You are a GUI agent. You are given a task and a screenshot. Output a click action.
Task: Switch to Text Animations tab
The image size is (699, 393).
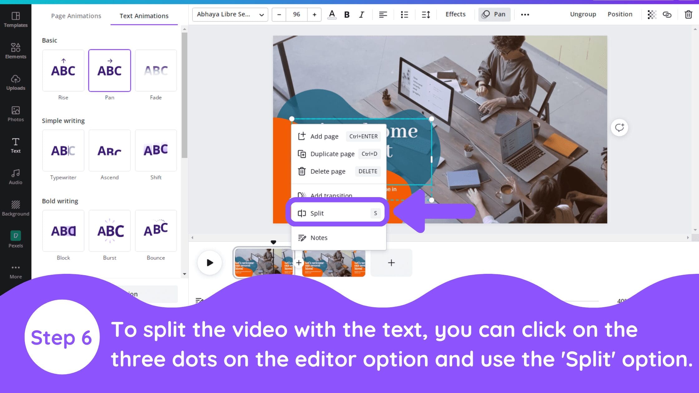144,15
